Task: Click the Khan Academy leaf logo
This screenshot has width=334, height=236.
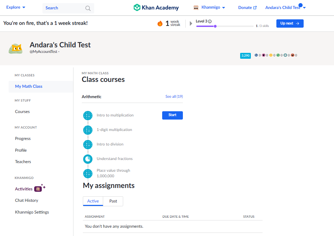Action: pyautogui.click(x=137, y=8)
